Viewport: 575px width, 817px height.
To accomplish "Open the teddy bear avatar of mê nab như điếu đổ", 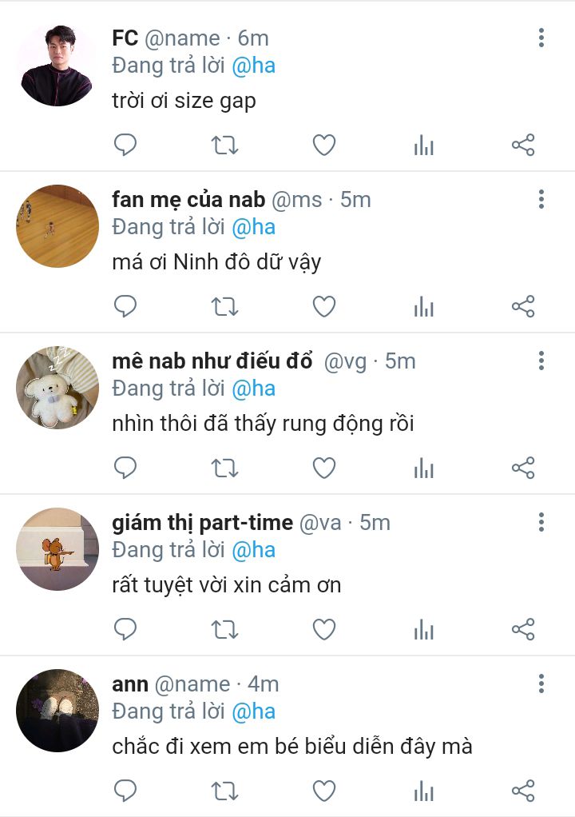I will (x=57, y=388).
